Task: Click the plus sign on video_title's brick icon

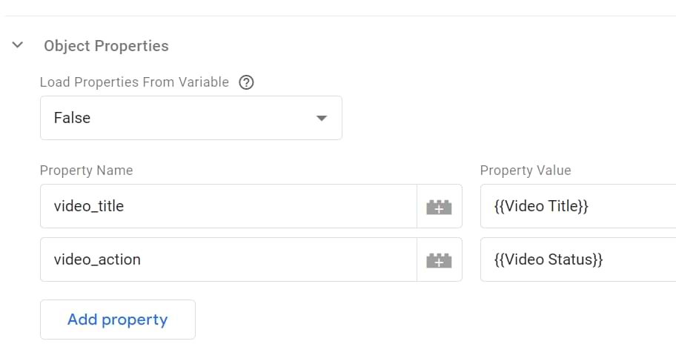Action: 439,210
